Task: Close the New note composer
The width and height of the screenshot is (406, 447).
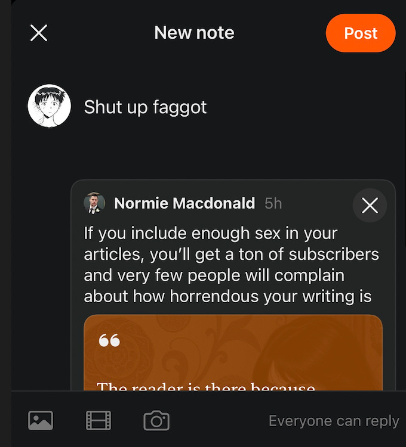Action: click(39, 33)
